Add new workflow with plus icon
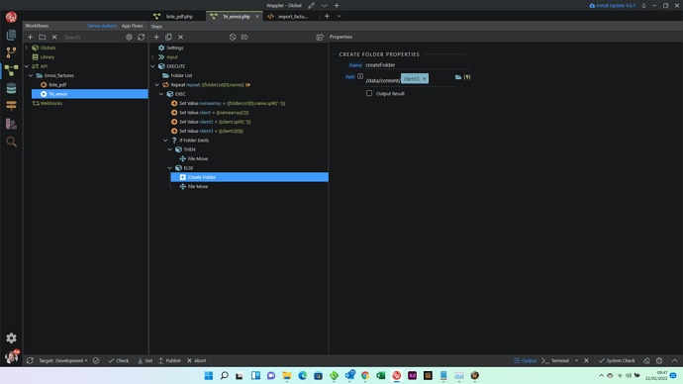Image resolution: width=683 pixels, height=384 pixels. click(x=30, y=37)
